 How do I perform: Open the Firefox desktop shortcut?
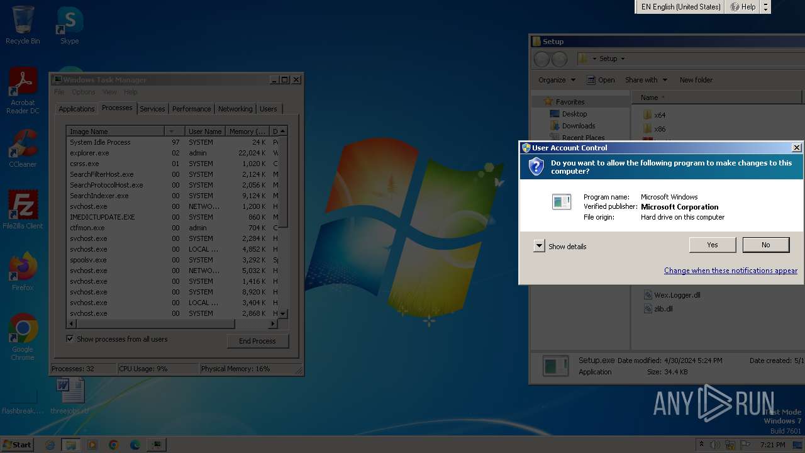23,272
